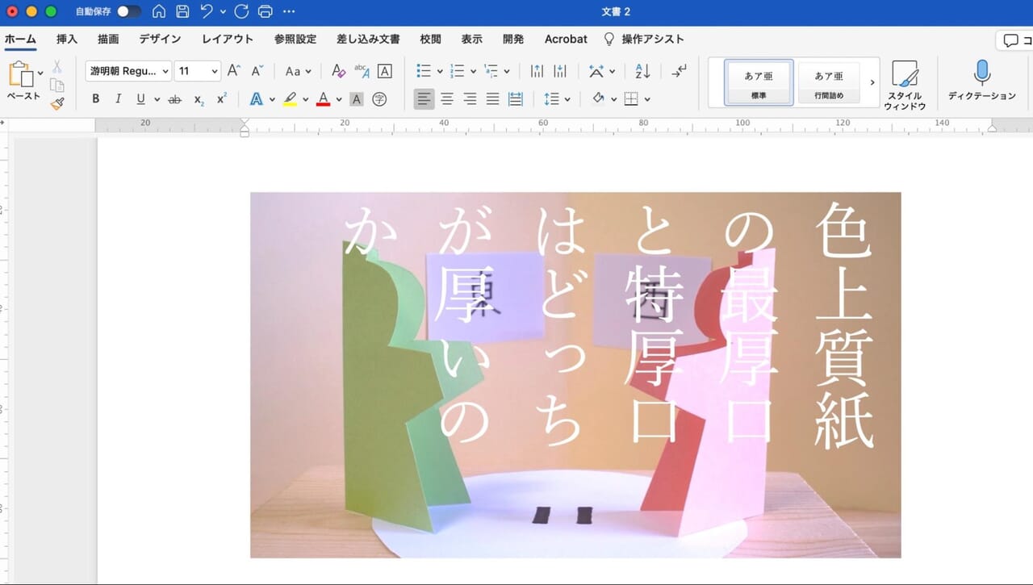Screen dimensions: 1033x585
Task: Apply yellow text highlight color
Action: click(x=291, y=98)
